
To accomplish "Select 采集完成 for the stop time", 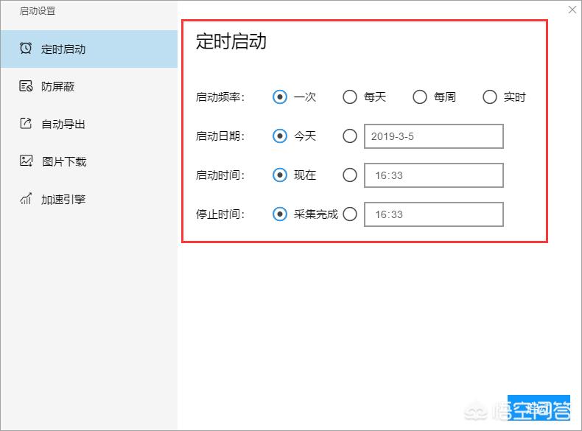I will click(x=279, y=214).
